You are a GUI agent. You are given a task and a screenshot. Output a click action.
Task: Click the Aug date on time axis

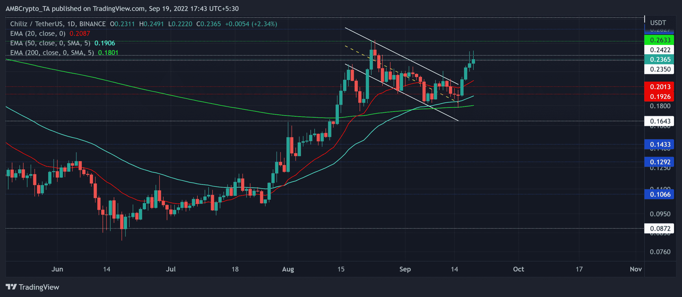click(x=288, y=269)
